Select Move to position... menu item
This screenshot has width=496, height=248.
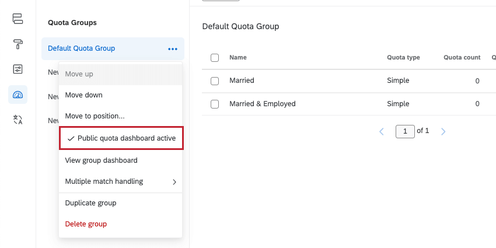(95, 116)
